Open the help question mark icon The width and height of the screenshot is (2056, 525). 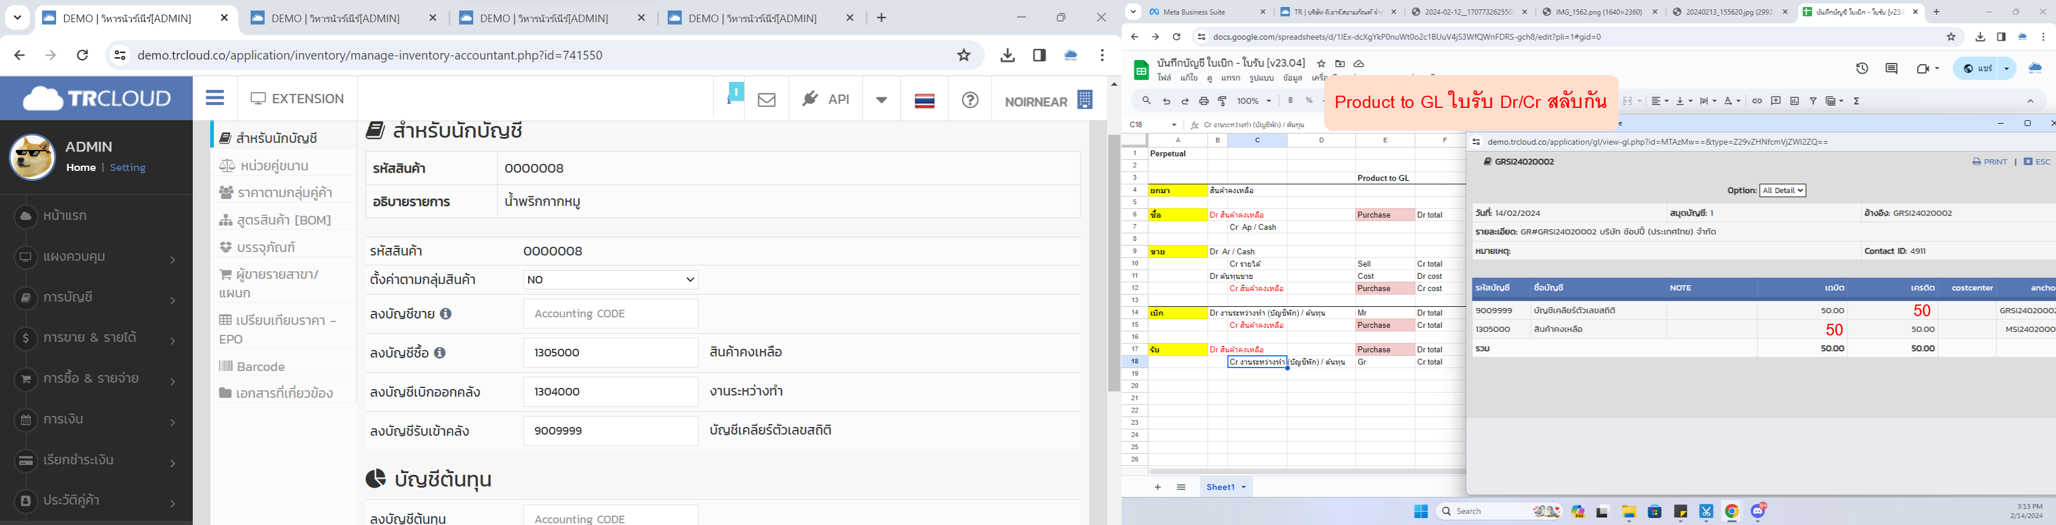click(970, 100)
